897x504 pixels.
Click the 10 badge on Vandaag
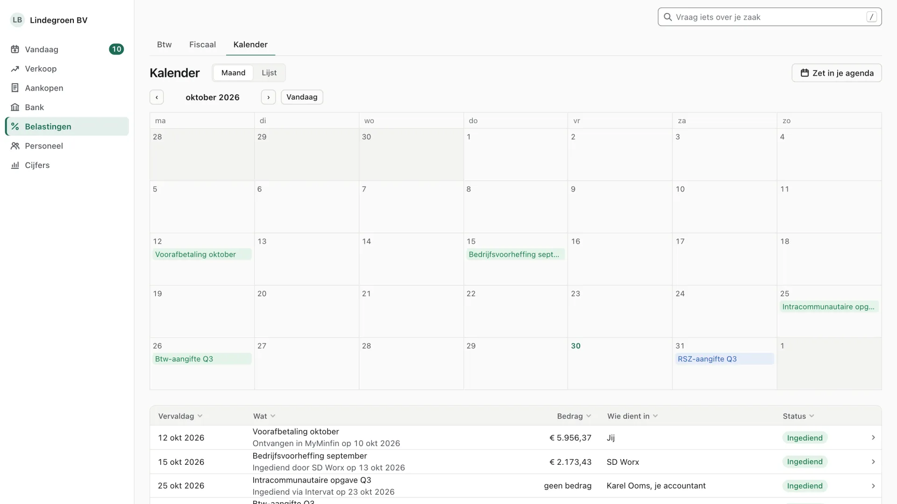pyautogui.click(x=116, y=49)
